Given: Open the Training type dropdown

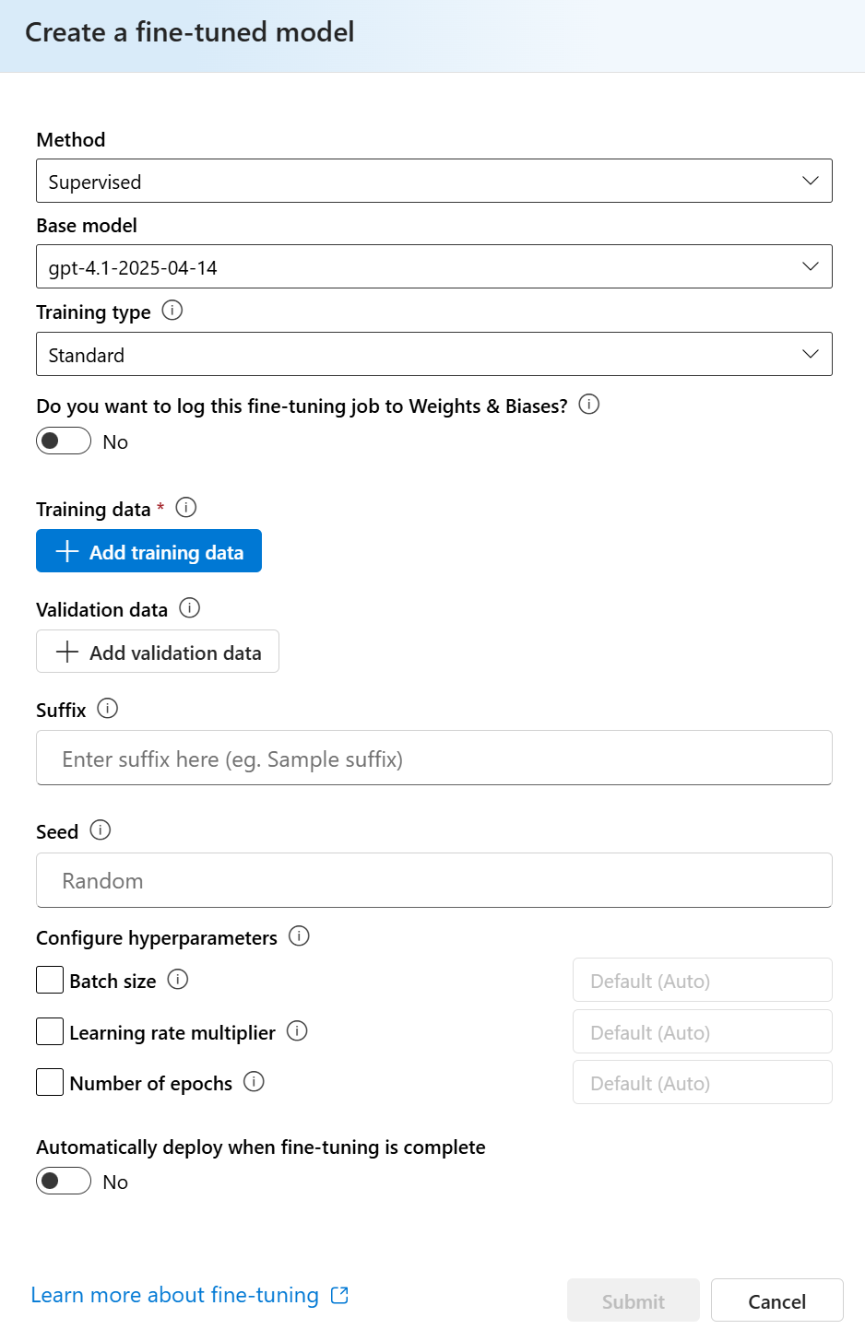Looking at the screenshot, I should (x=434, y=354).
